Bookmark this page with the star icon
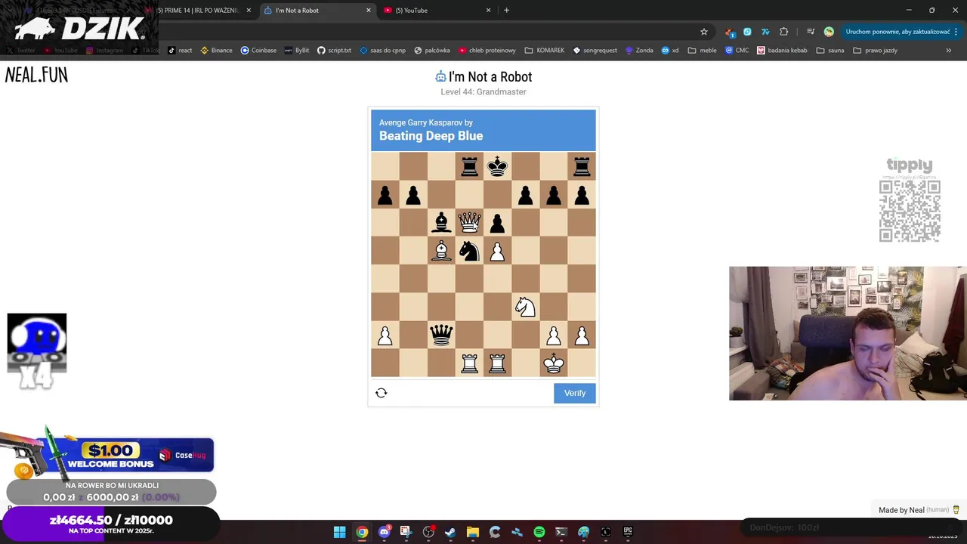967x544 pixels. 704,32
